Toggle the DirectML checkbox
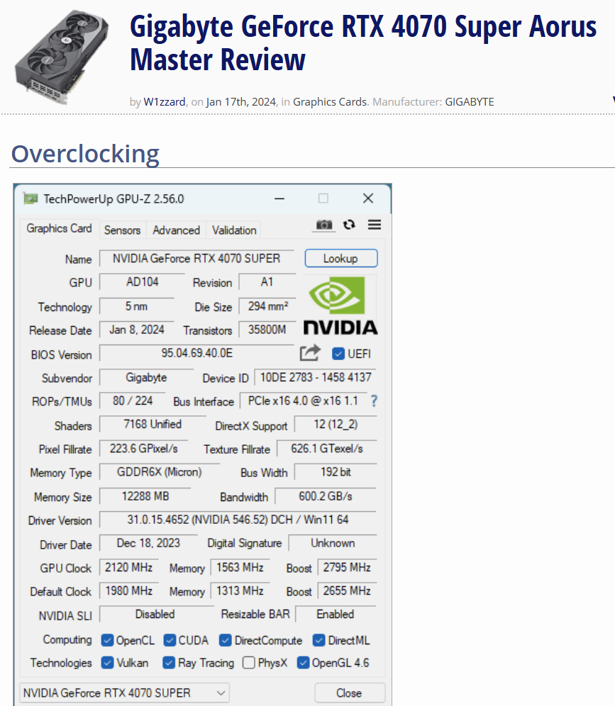615x706 pixels. coord(319,640)
